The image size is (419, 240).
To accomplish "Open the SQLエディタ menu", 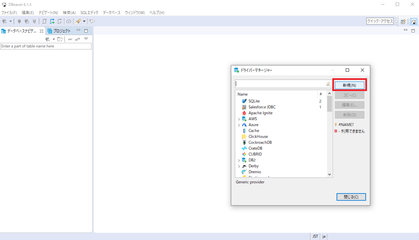I will pyautogui.click(x=89, y=13).
